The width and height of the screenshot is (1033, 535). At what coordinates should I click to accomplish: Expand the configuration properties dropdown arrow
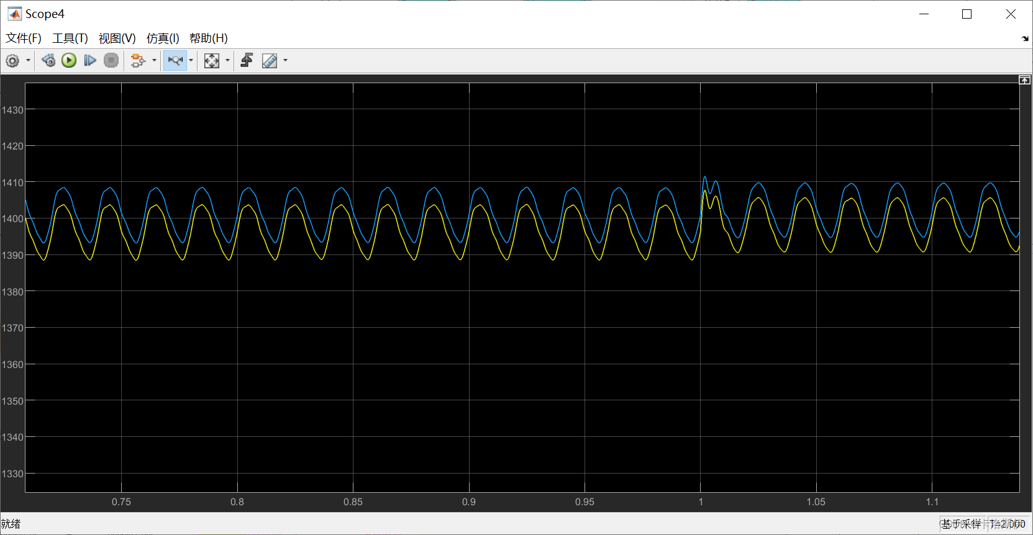tap(28, 60)
